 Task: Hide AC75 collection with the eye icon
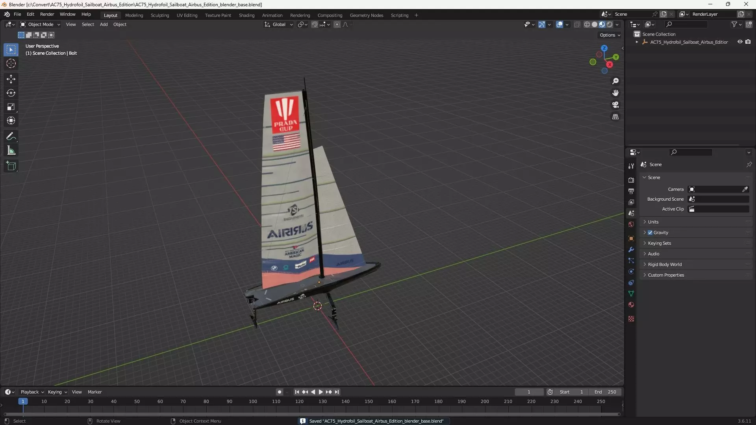pyautogui.click(x=740, y=42)
